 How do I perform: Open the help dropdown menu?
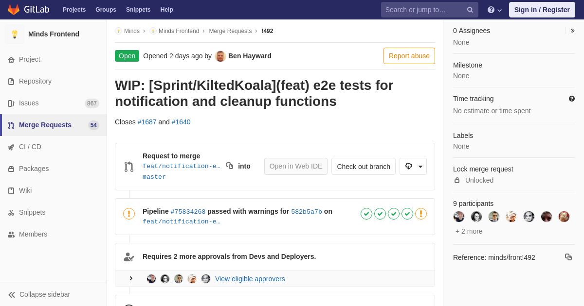pos(494,10)
